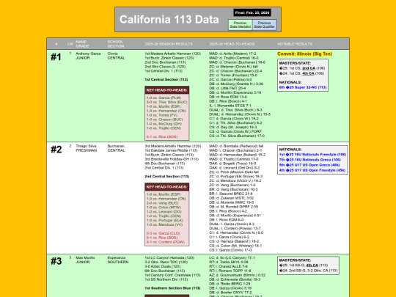Image resolution: width=396 pixels, height=297 pixels.
Task: Click '1-0 vs. Garcia (PLM)' entry
Action: [164, 98]
